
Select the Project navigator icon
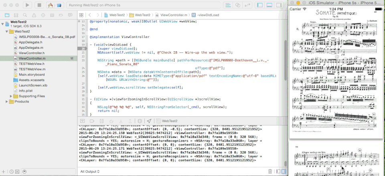[x=7, y=15]
